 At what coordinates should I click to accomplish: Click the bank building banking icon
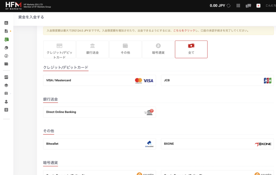[149, 112]
